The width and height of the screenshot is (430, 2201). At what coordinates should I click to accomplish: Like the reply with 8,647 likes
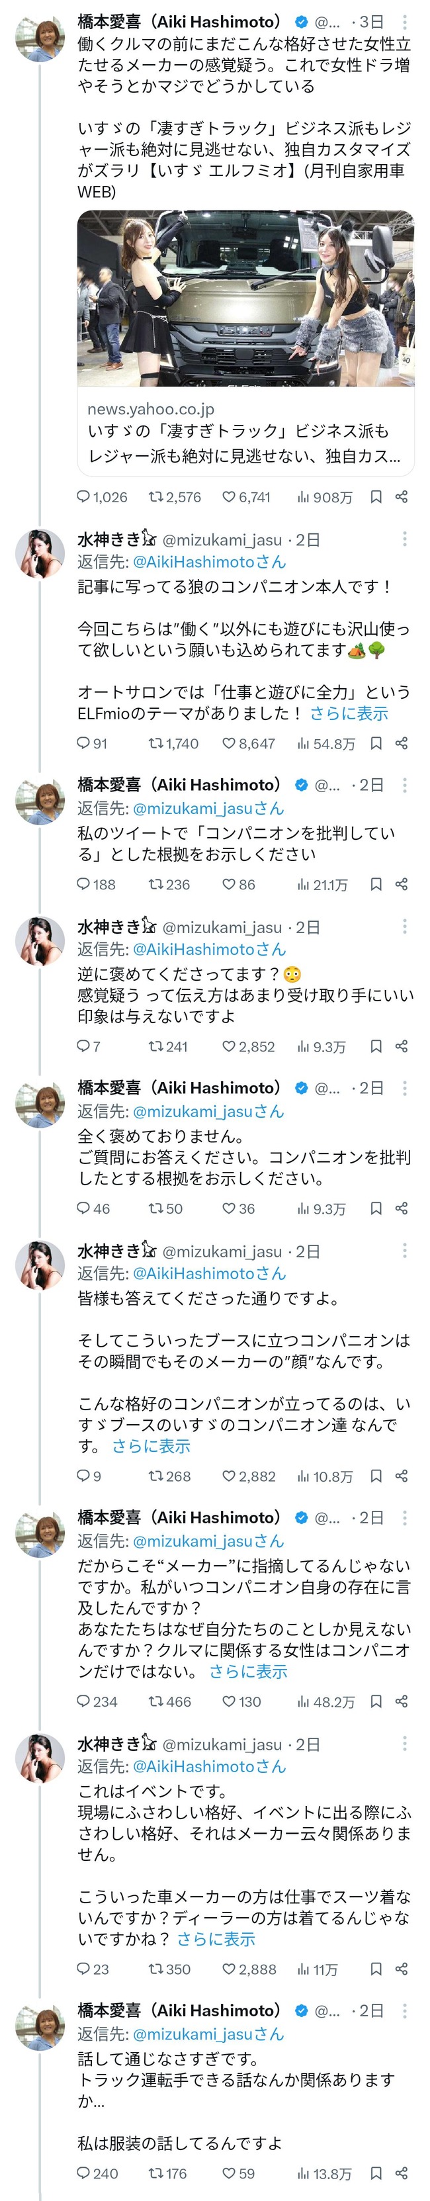229,743
